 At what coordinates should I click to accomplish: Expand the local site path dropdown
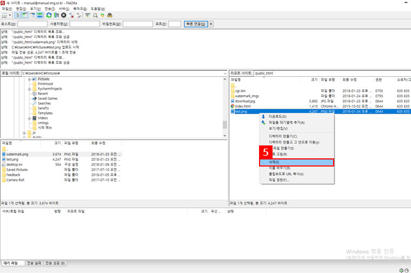224,73
